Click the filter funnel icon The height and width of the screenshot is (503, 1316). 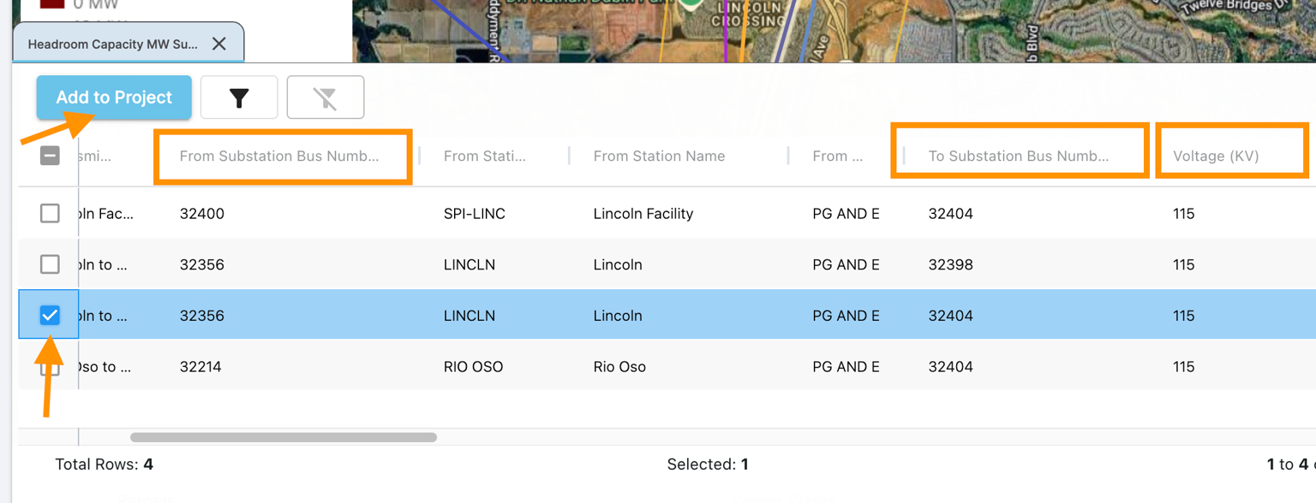coord(239,97)
